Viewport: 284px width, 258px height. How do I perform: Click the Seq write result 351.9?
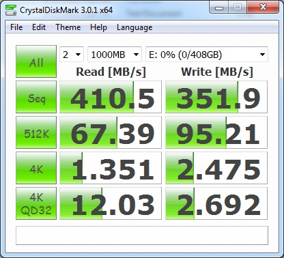point(216,97)
